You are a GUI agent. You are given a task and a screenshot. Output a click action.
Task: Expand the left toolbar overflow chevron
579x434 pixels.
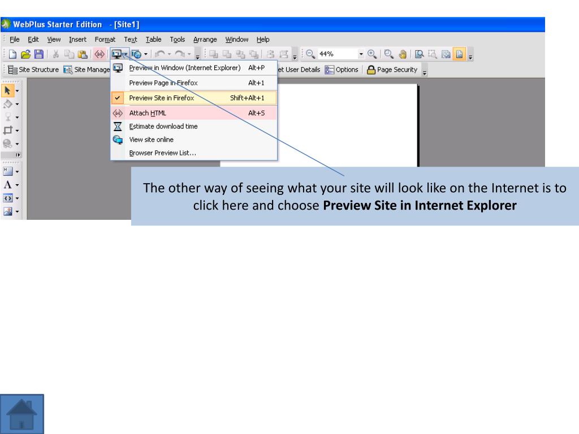[x=18, y=155]
